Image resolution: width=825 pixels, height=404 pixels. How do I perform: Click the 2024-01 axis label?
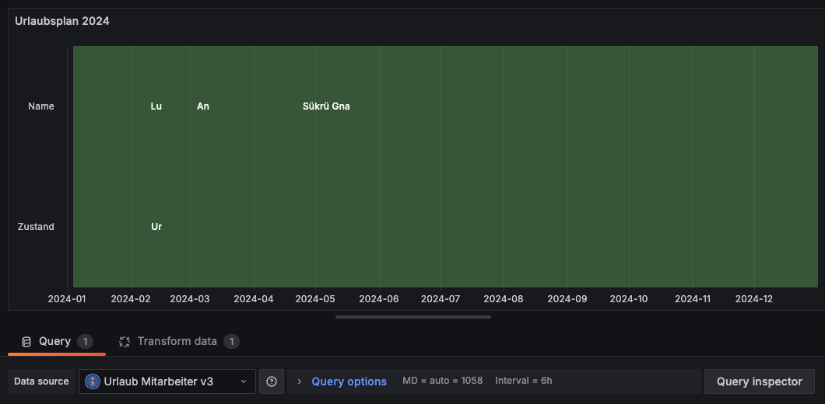68,299
